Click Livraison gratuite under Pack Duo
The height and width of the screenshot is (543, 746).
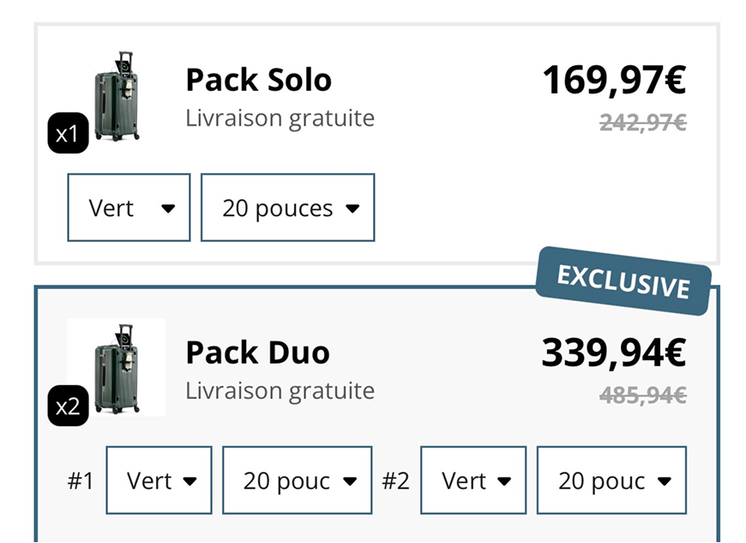[280, 390]
